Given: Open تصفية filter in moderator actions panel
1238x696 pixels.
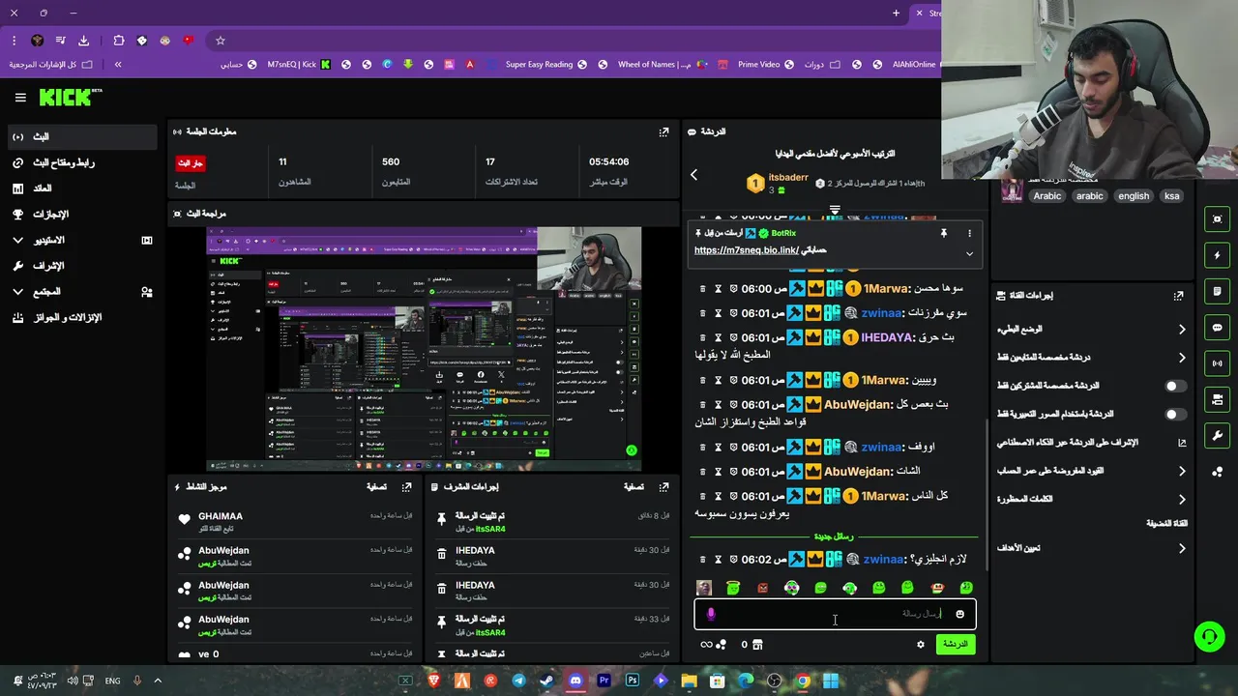Looking at the screenshot, I should [634, 487].
